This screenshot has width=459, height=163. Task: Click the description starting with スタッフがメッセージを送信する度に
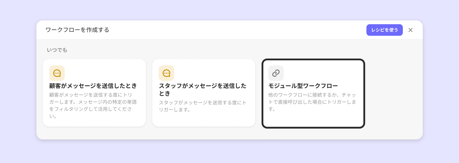tap(202, 106)
